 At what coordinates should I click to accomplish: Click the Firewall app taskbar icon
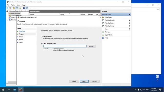(x=20, y=90)
